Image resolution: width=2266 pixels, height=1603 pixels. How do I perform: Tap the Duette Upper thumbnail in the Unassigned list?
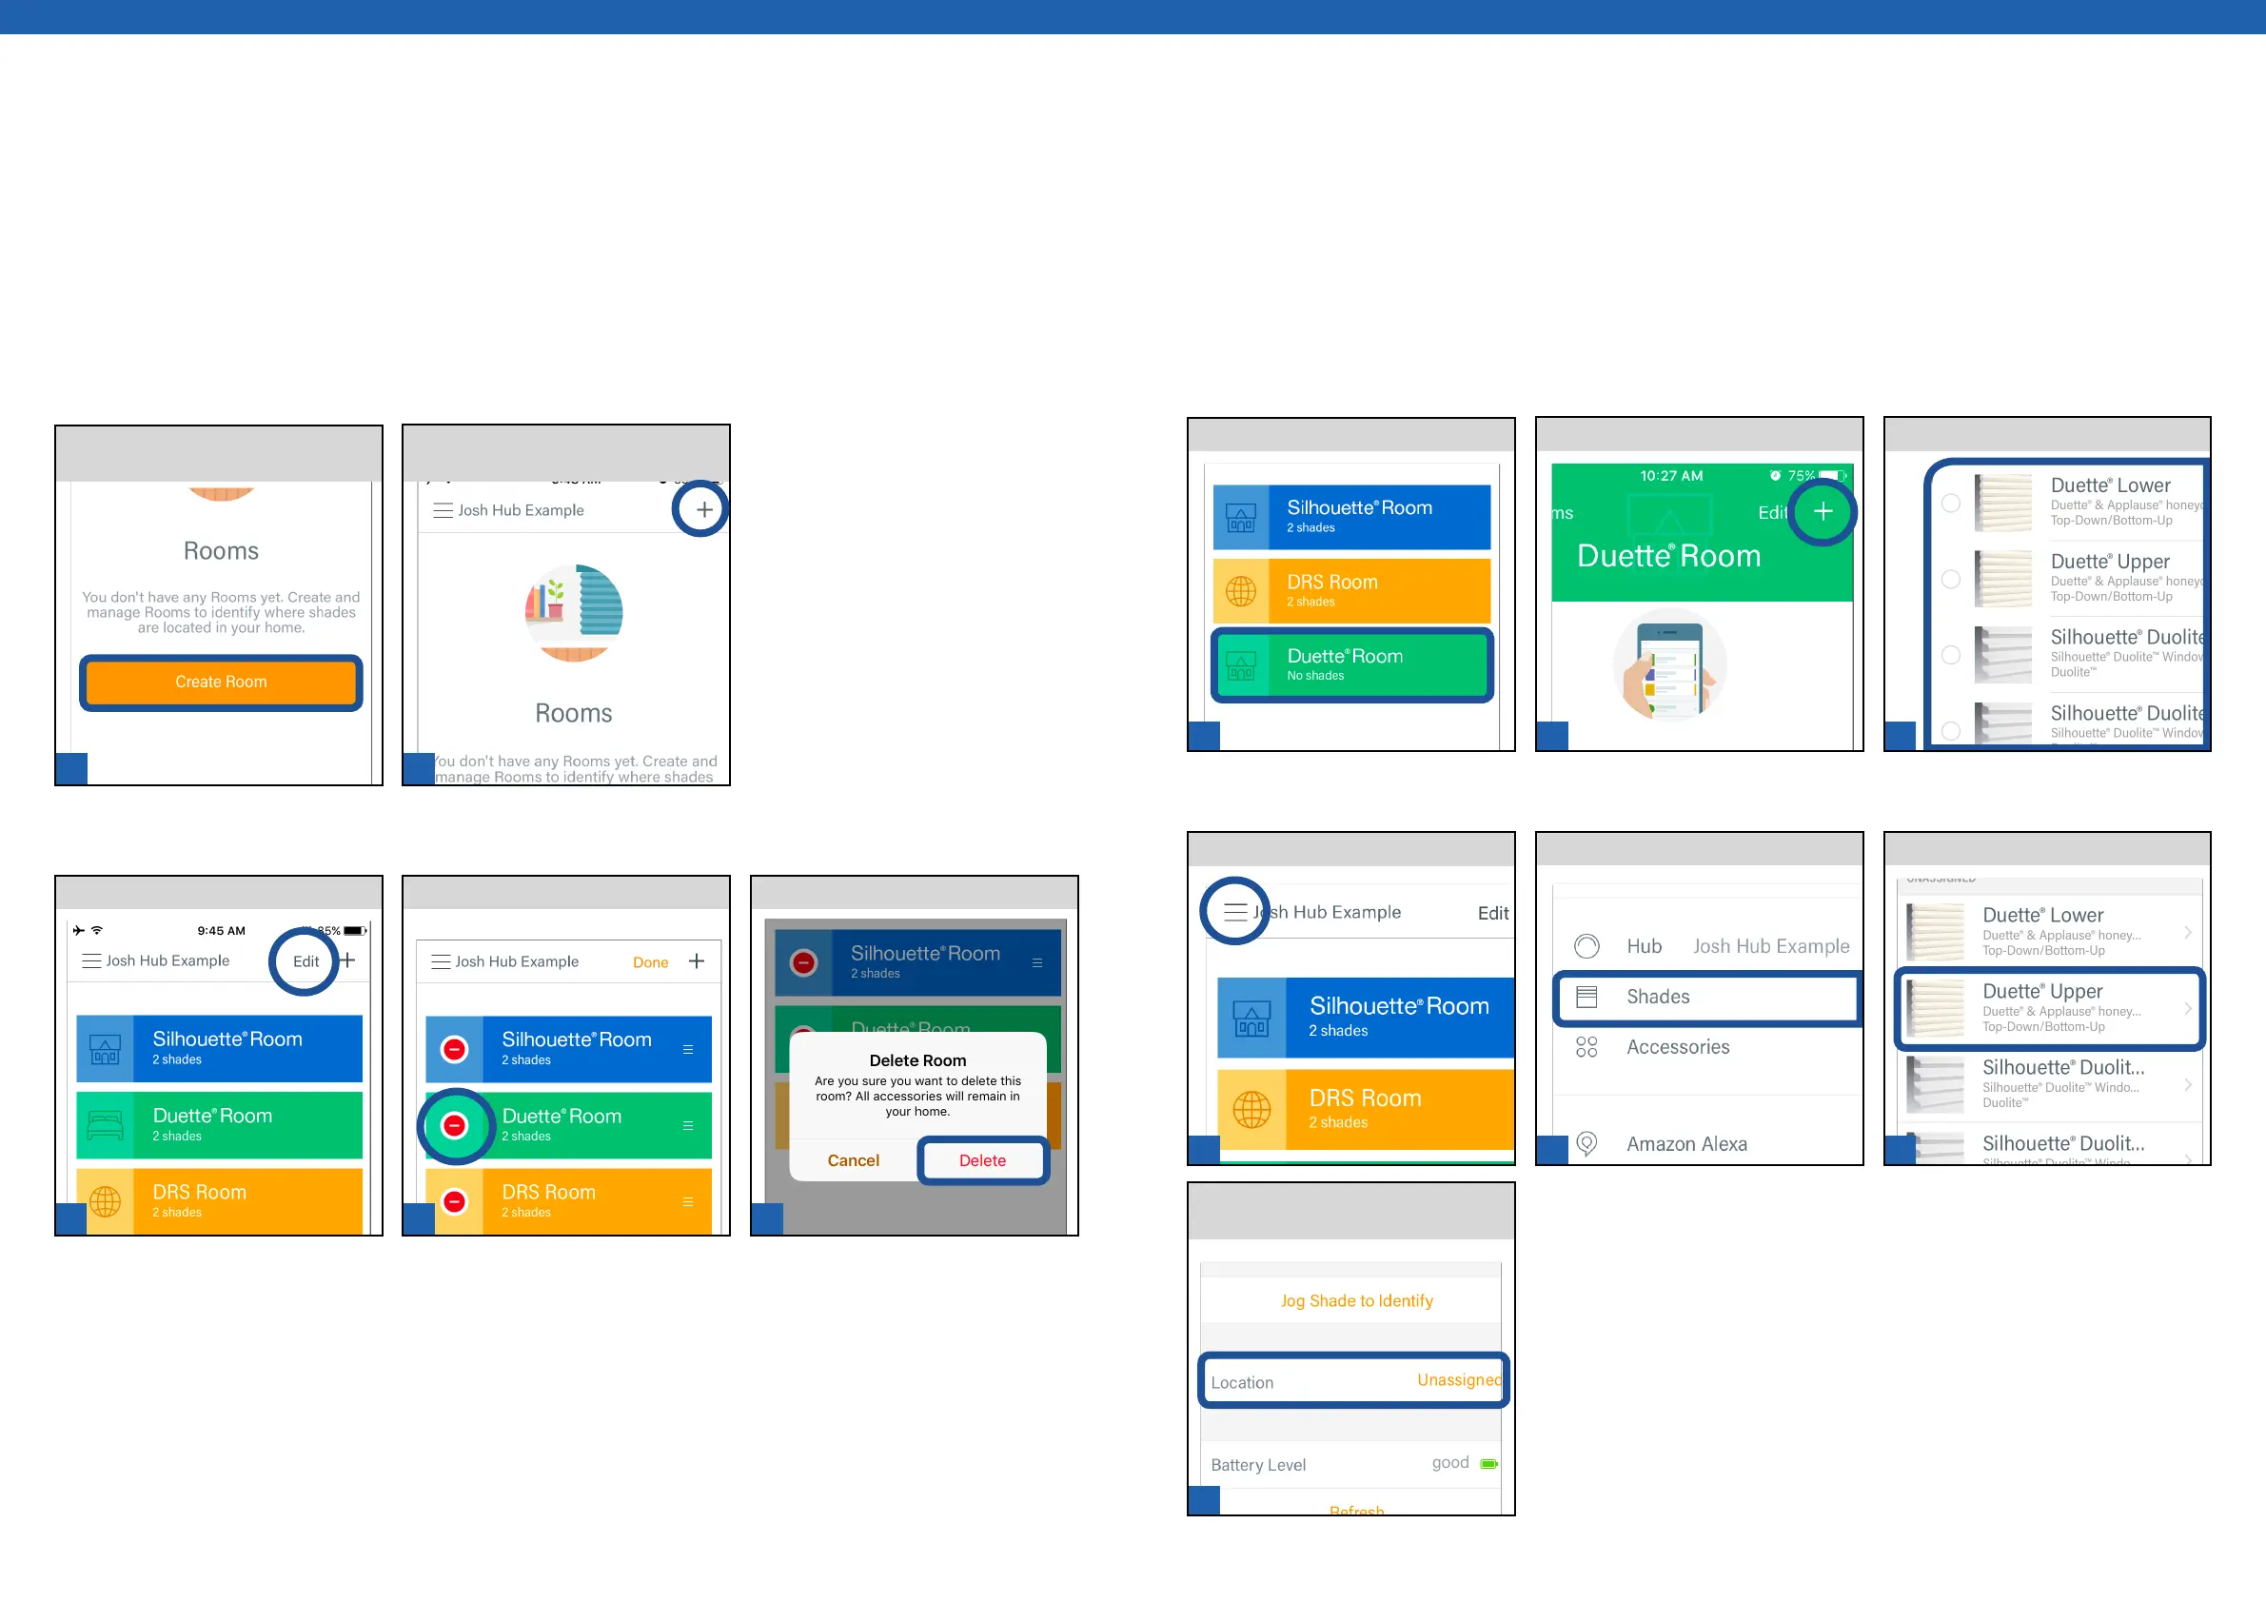pyautogui.click(x=1936, y=1009)
